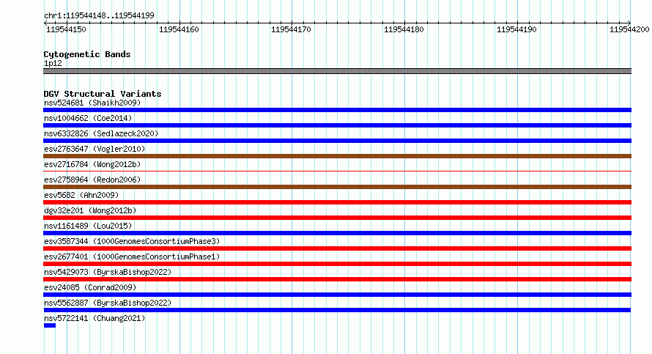652x354 pixels.
Task: Open esv2677401 (1000GenomesConsortiumPhase1) label
Action: pos(132,257)
